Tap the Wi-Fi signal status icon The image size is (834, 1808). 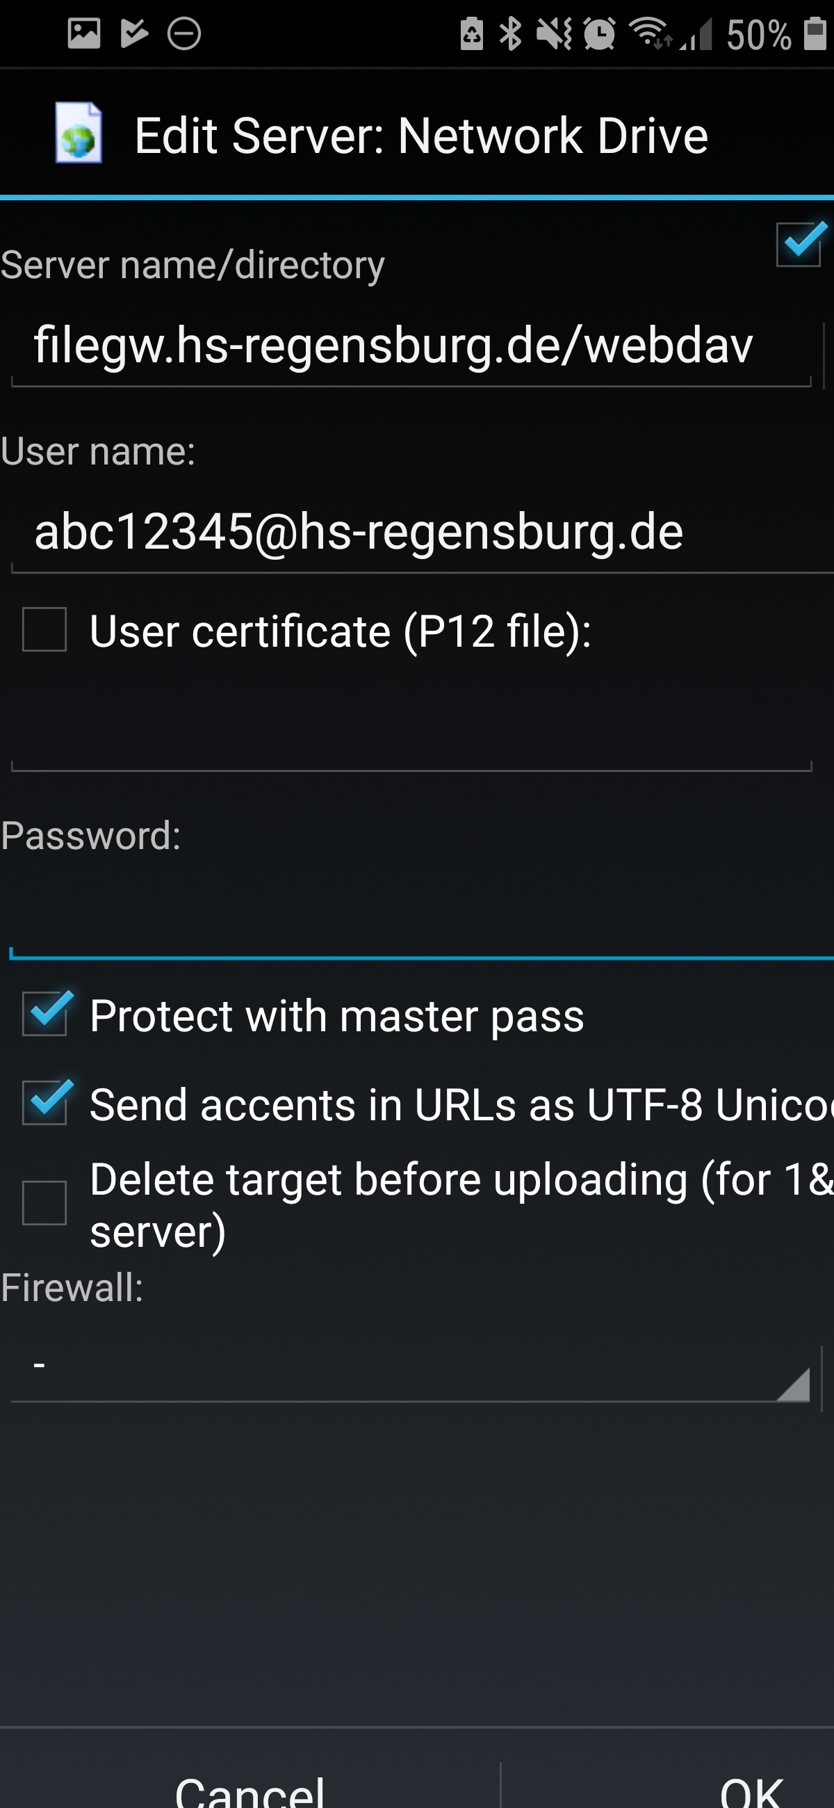tap(649, 33)
